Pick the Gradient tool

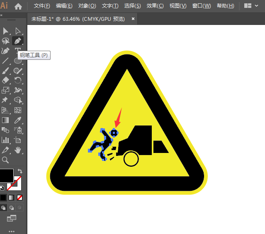[x=5, y=120]
